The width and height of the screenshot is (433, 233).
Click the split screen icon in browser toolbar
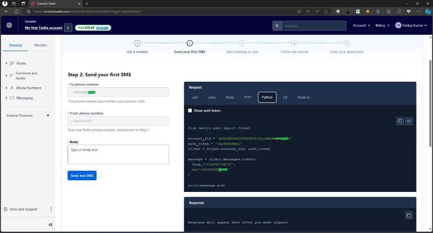pos(388,11)
